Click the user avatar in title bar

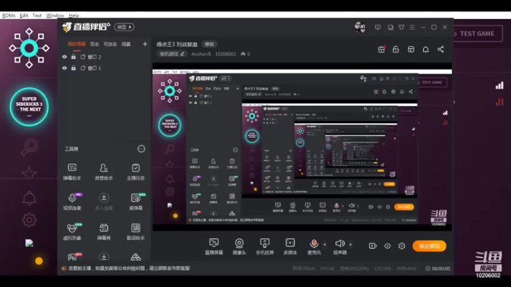[360, 27]
